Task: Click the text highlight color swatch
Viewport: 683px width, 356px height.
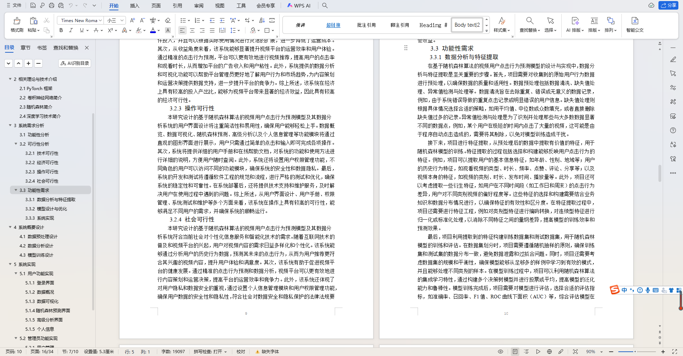Action: point(139,30)
